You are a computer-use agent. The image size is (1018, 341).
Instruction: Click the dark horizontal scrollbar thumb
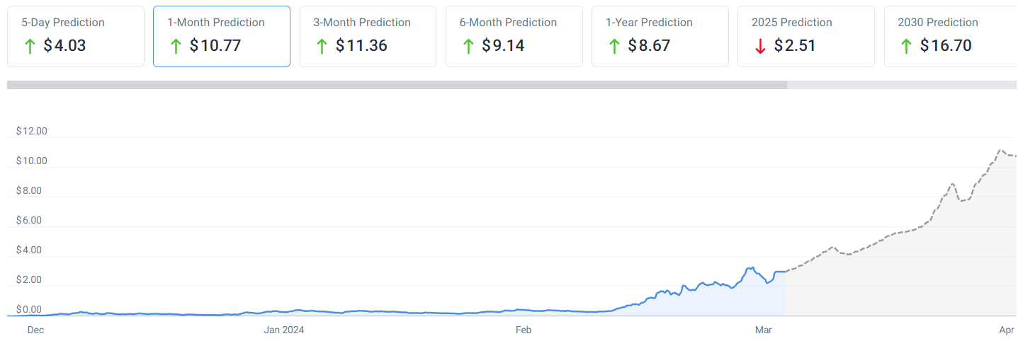[397, 85]
